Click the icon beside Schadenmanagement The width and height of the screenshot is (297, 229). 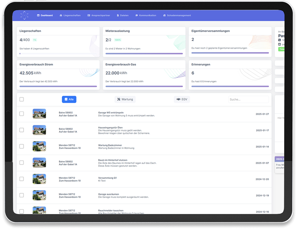point(164,15)
